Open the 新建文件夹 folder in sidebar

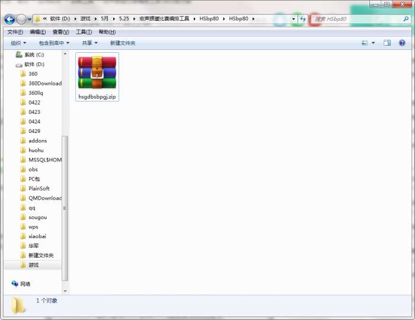(41, 255)
